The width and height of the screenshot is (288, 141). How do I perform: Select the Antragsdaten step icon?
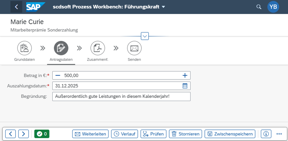61,48
